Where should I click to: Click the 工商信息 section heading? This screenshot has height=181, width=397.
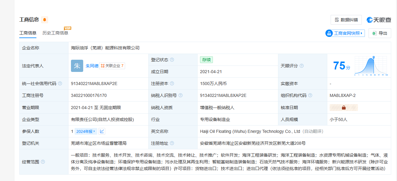29,20
